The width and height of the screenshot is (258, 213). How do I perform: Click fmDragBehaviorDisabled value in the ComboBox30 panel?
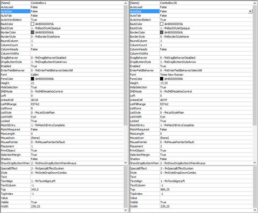(x=177, y=58)
